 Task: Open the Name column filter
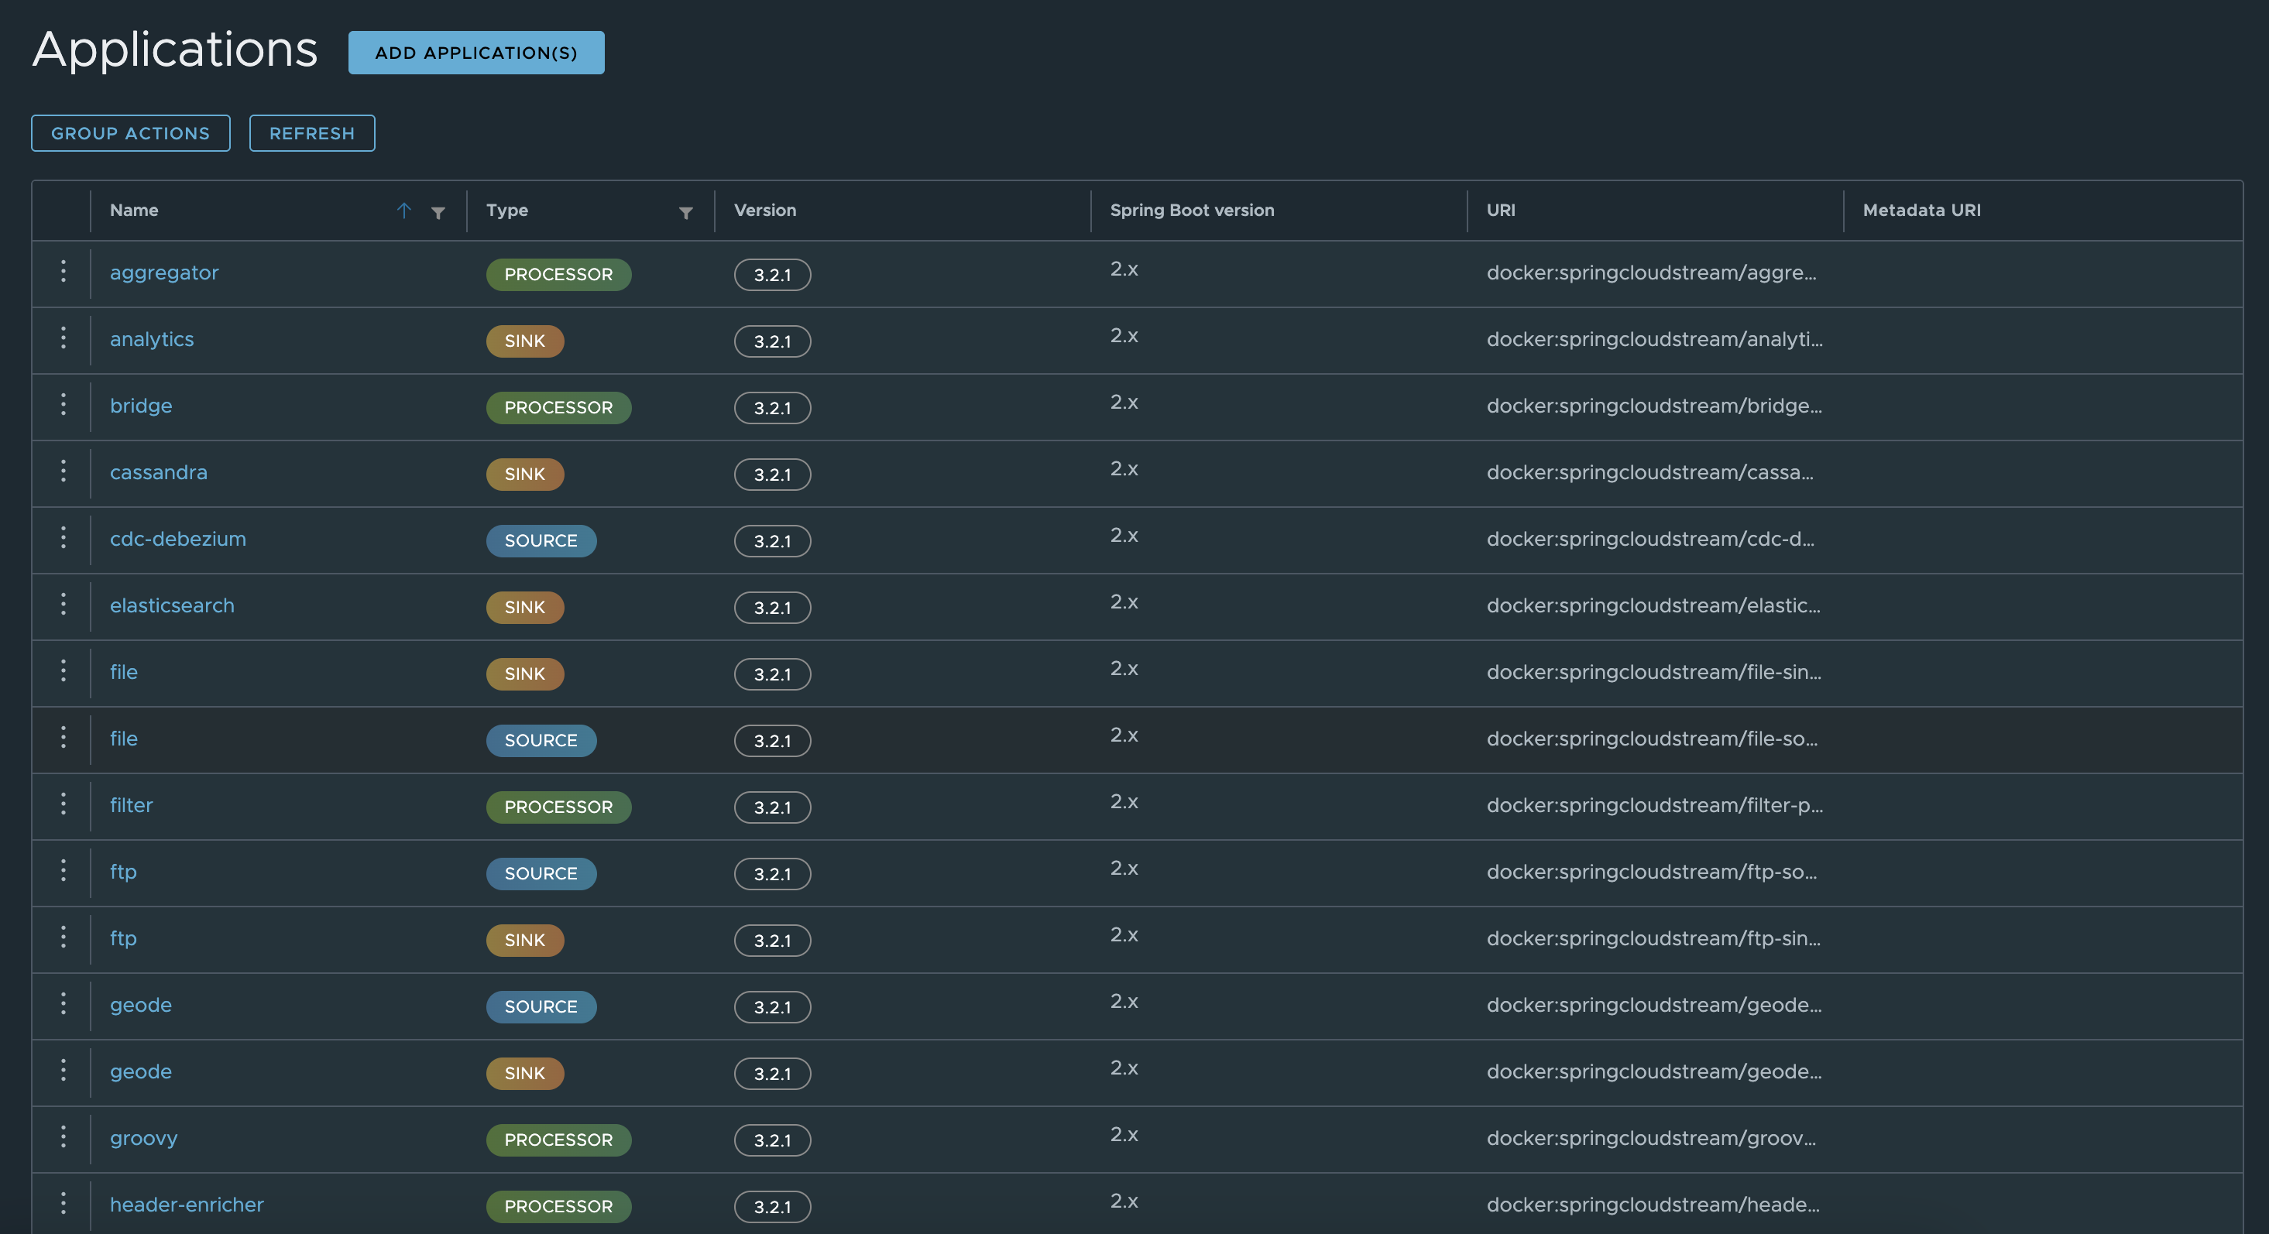(438, 212)
